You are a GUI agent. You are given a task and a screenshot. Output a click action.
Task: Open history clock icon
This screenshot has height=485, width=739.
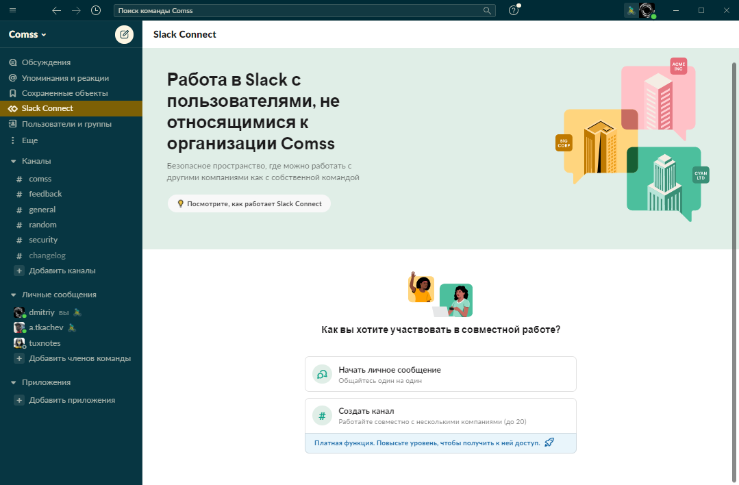(96, 10)
